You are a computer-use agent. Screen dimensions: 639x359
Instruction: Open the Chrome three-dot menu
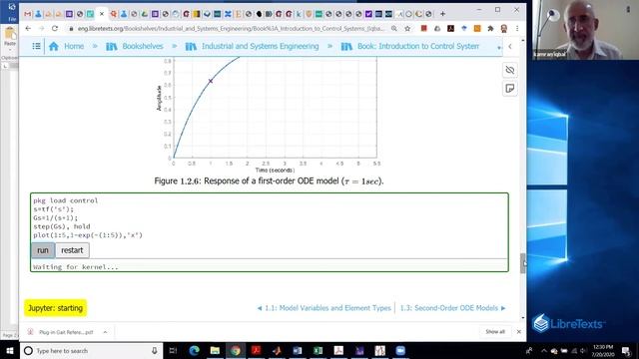click(517, 29)
